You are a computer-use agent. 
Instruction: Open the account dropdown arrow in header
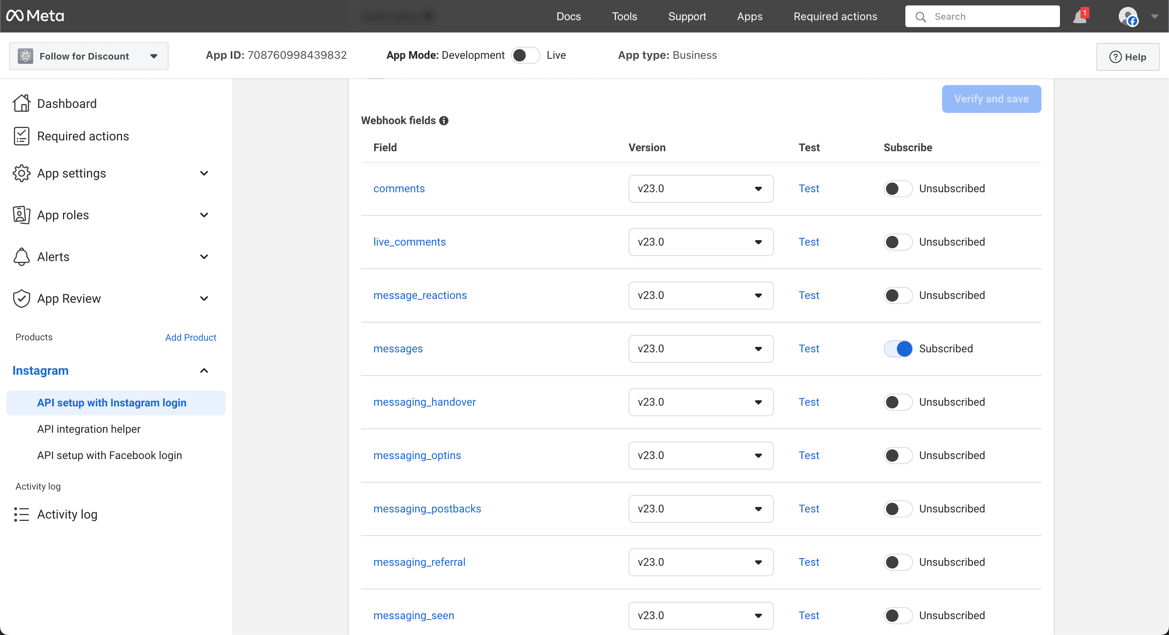tap(1154, 16)
